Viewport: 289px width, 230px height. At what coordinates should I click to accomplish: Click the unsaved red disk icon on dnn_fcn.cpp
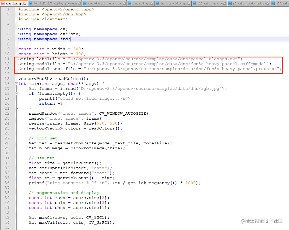coord(3,3)
